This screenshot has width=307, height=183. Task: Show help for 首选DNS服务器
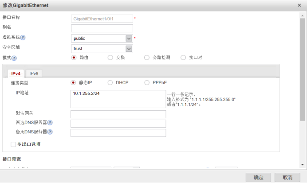50,123
